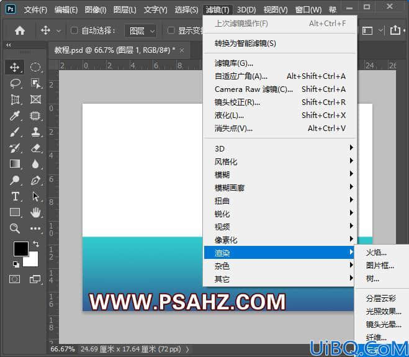The height and width of the screenshot is (357, 409).
Task: Select the Clone Stamp tool
Action: (x=35, y=132)
